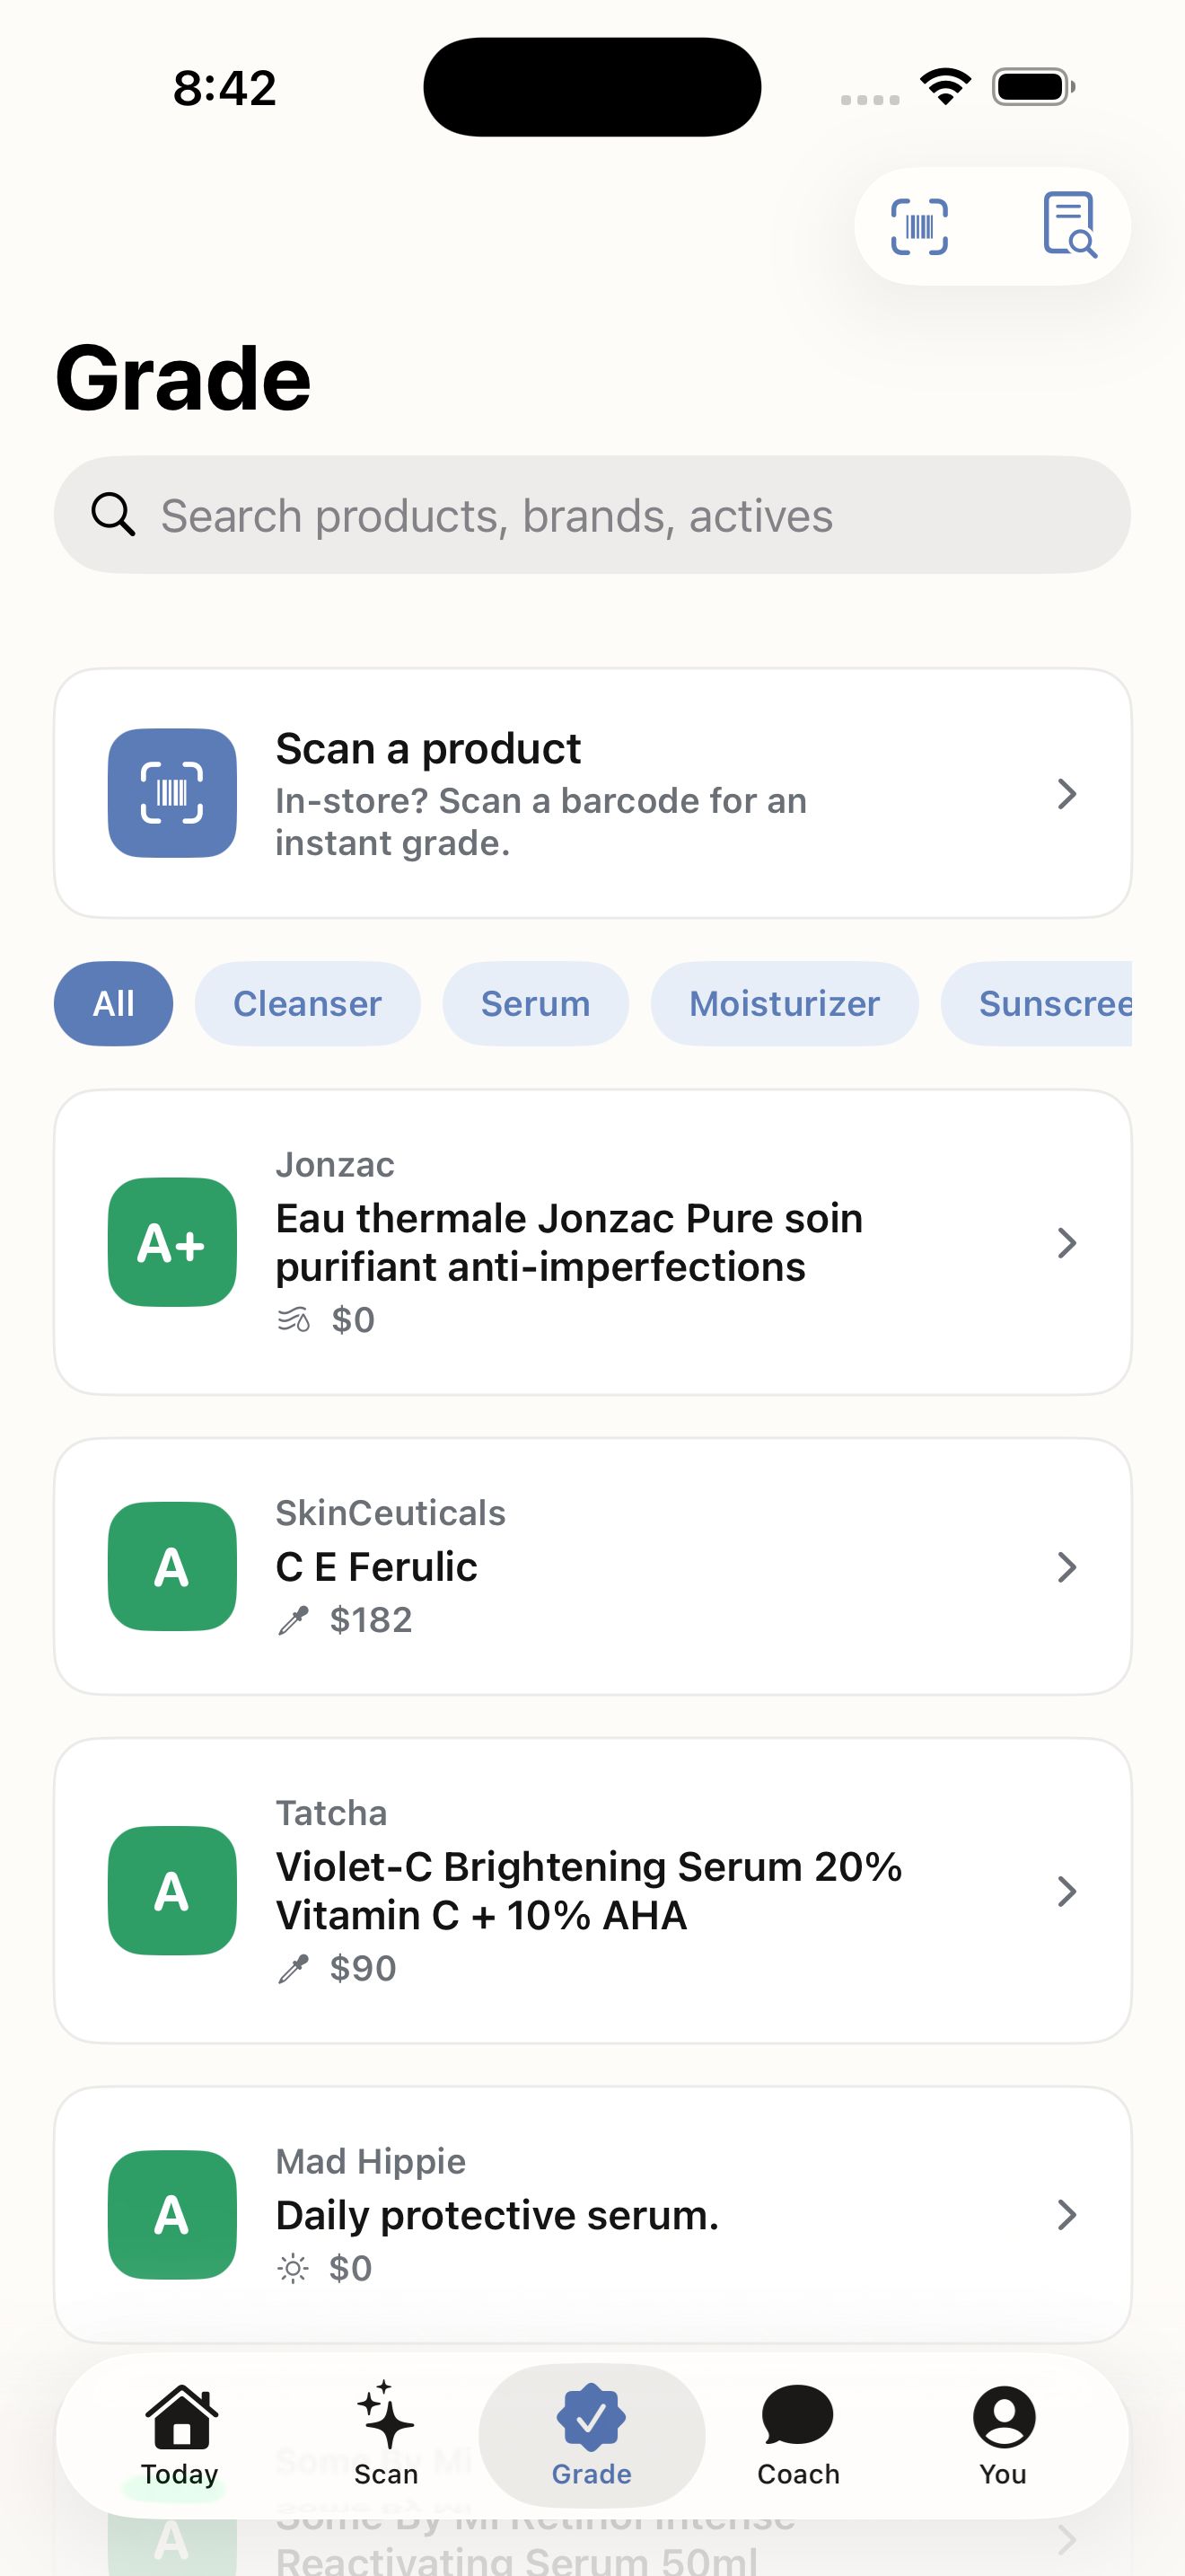
Task: Select the All filter chip
Action: click(x=114, y=1004)
